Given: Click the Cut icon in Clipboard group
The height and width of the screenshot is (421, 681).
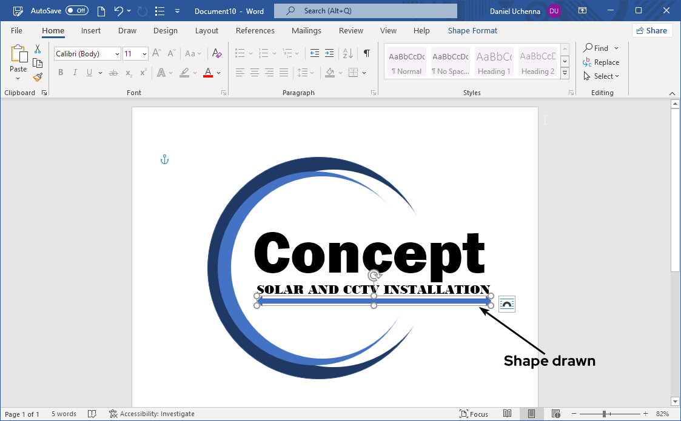Looking at the screenshot, I should pyautogui.click(x=37, y=48).
